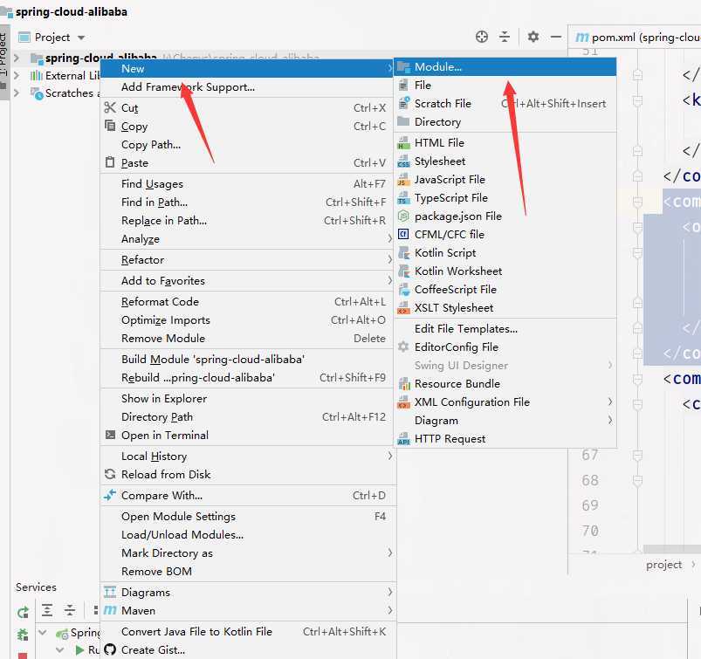This screenshot has width=701, height=659.
Task: Click the Module... icon in New submenu
Action: tap(403, 67)
